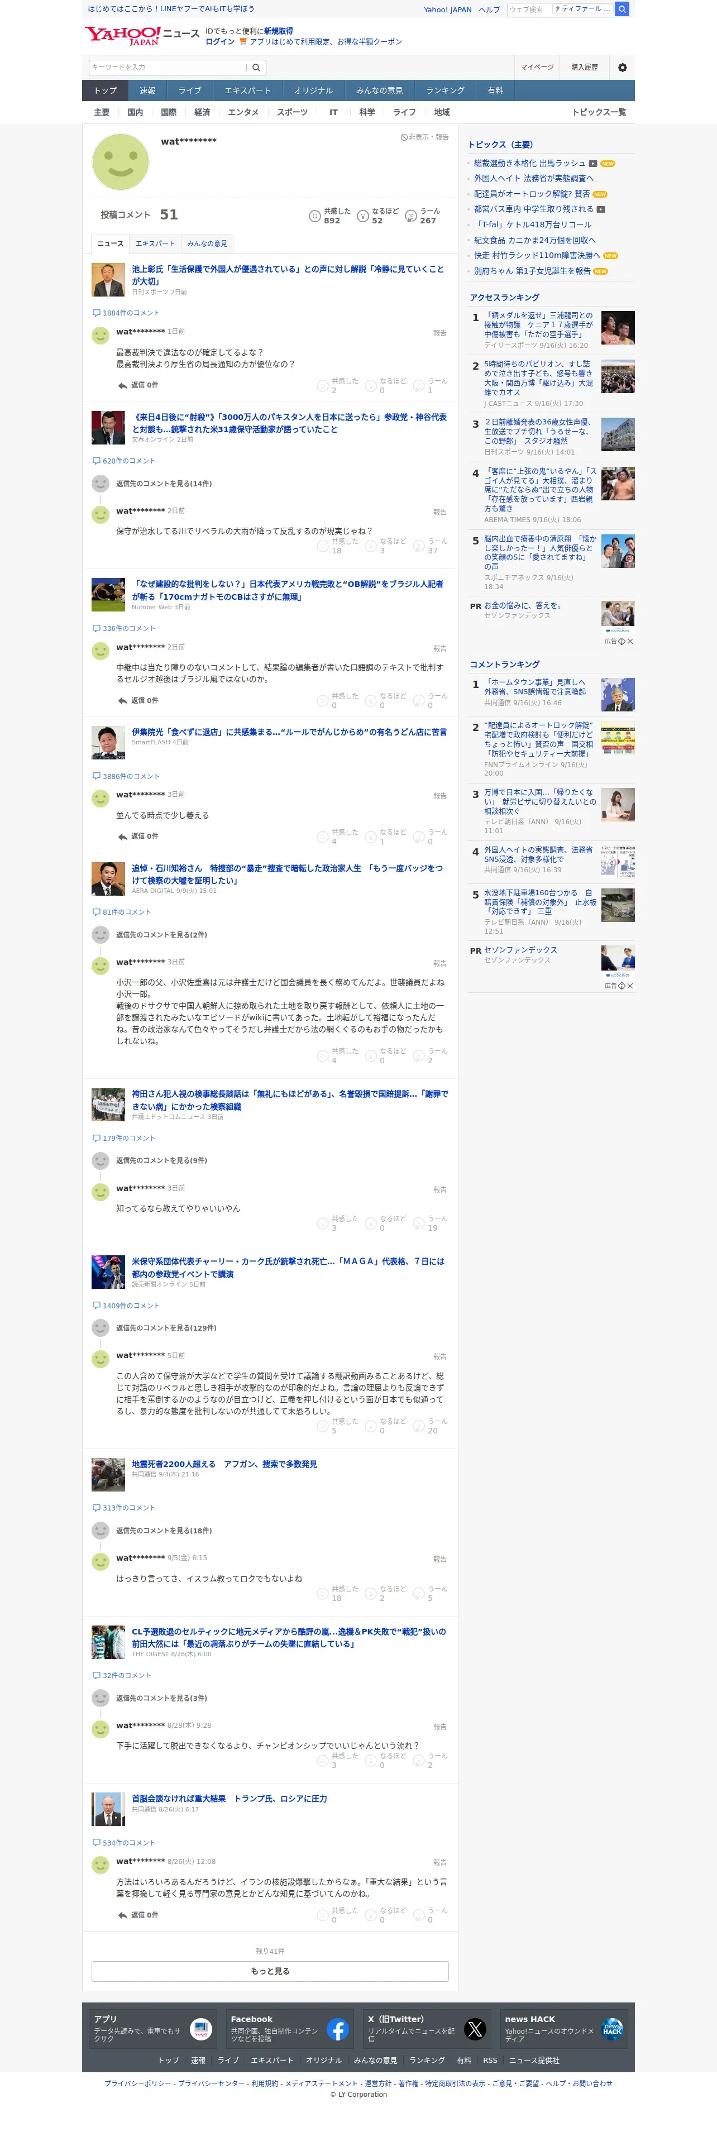Click the 1884件のコメント bubble link

point(126,313)
